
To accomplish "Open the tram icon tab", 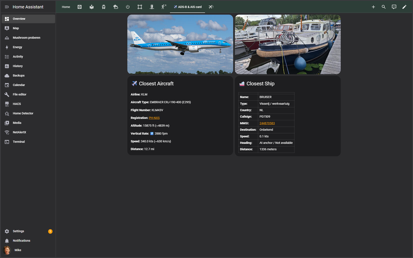I will 104,7.
